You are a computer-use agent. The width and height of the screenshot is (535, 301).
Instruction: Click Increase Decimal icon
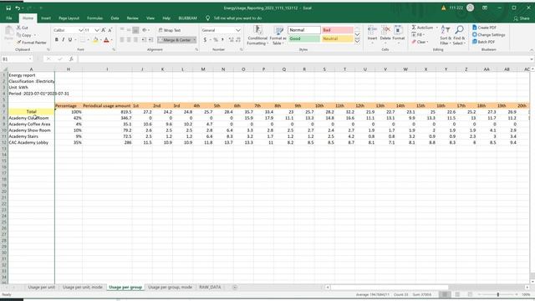[x=231, y=40]
